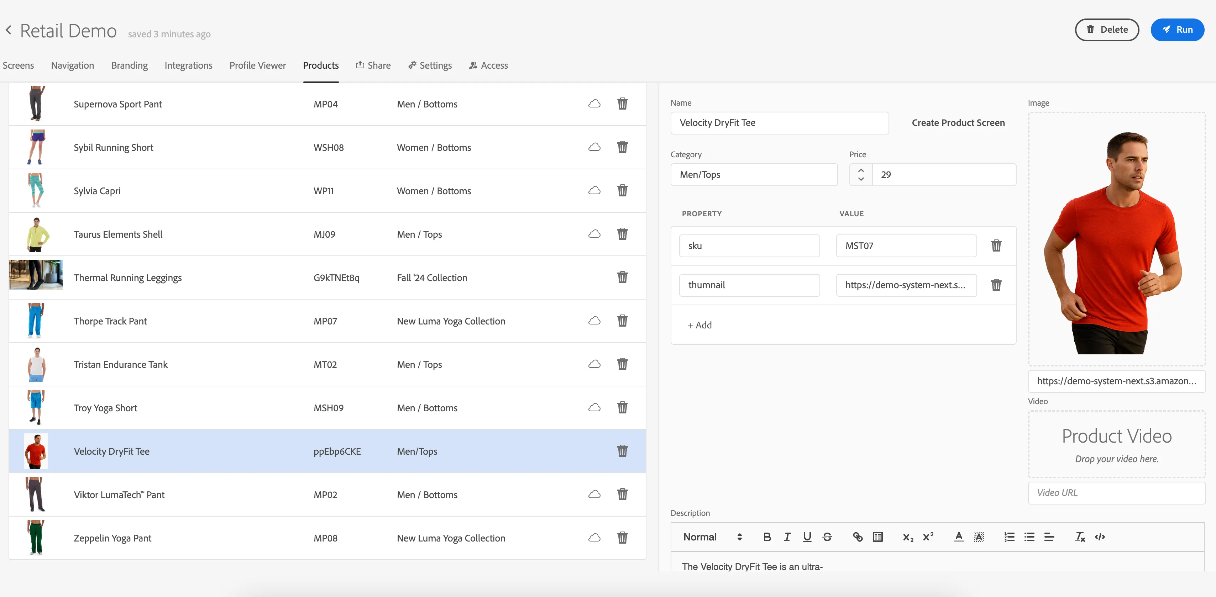Click the Run button

tap(1177, 30)
